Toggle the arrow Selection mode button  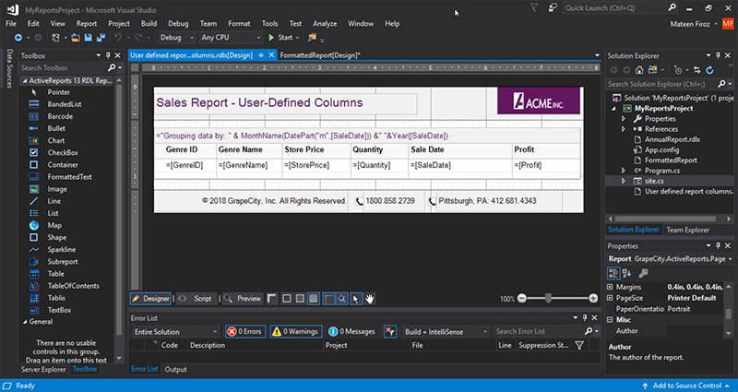356,298
